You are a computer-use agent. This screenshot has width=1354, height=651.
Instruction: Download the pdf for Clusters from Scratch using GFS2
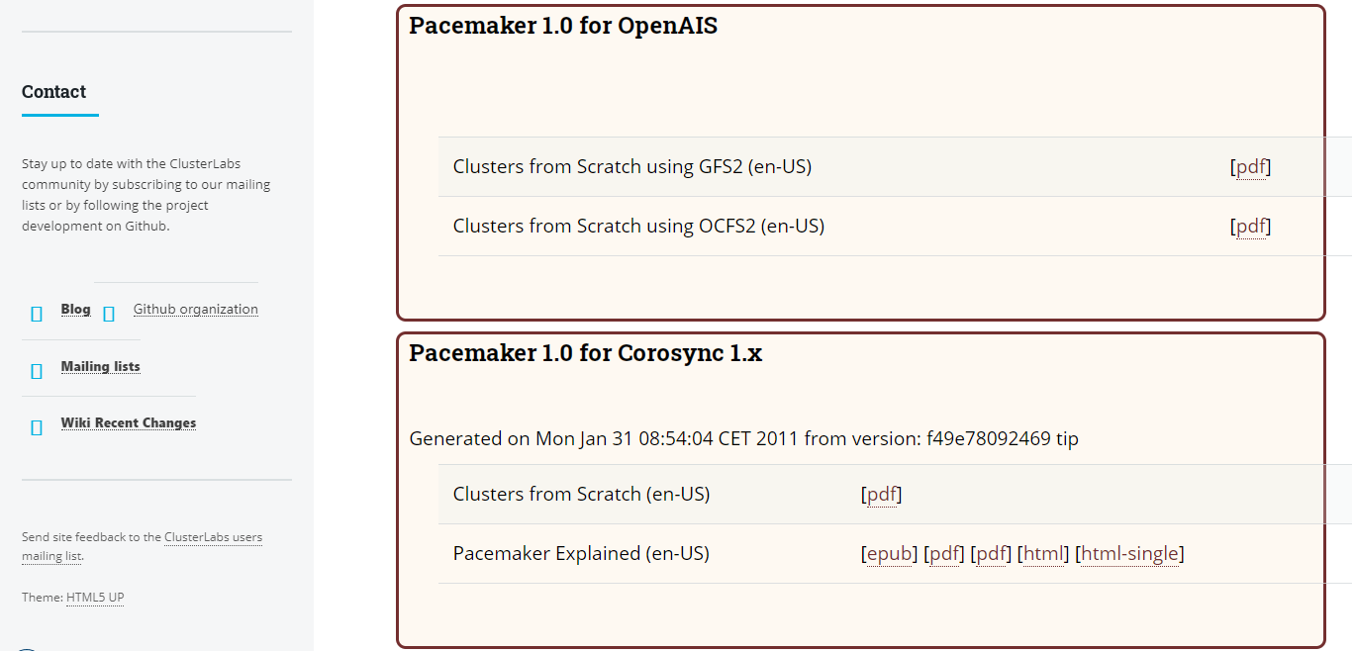click(1250, 166)
